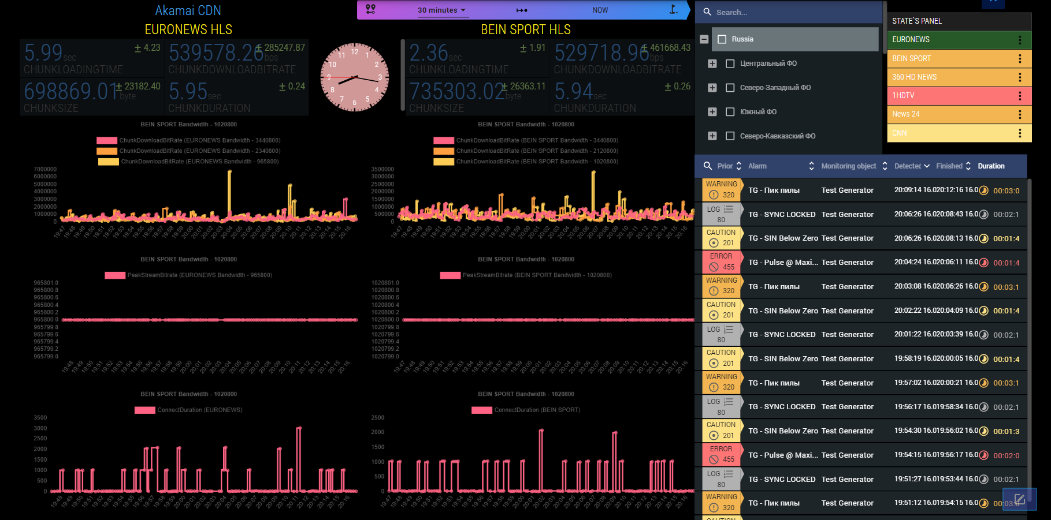This screenshot has height=520, width=1051.
Task: Open the News 24 options menu
Action: point(1020,114)
